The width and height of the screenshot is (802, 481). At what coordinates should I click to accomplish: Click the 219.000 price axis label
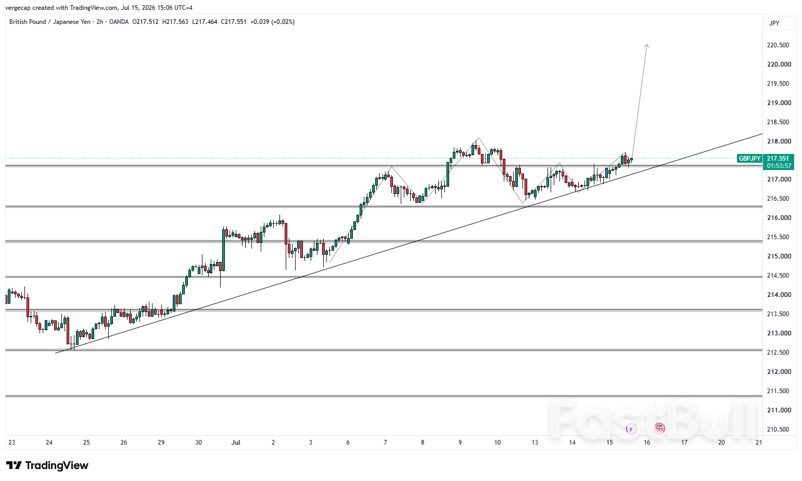779,103
